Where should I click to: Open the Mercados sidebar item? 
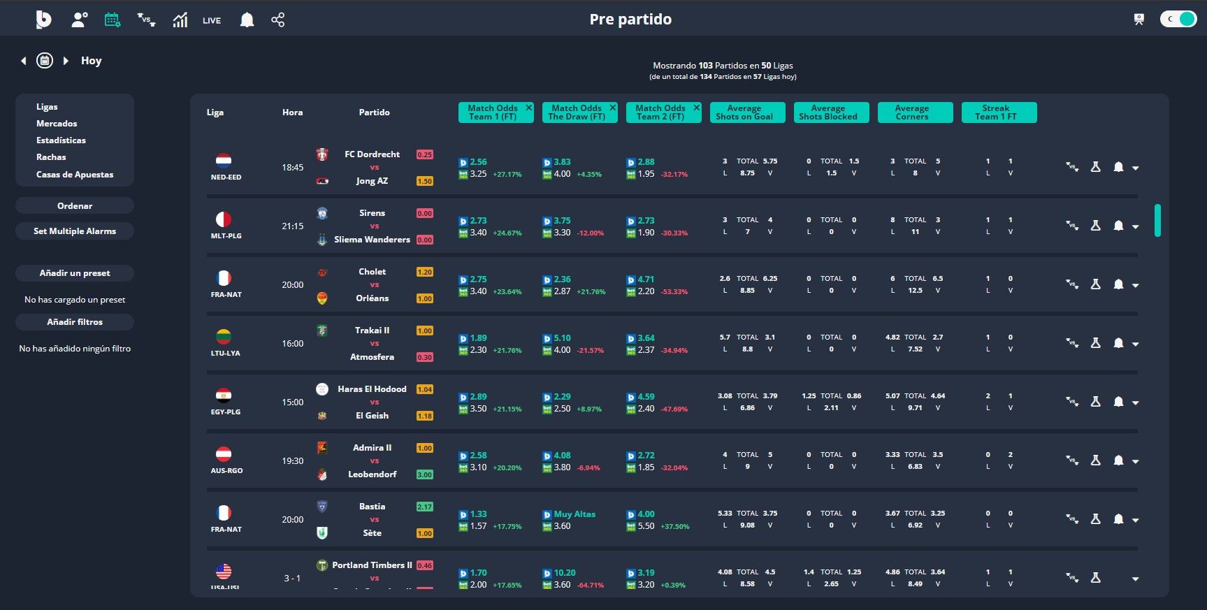pyautogui.click(x=57, y=124)
